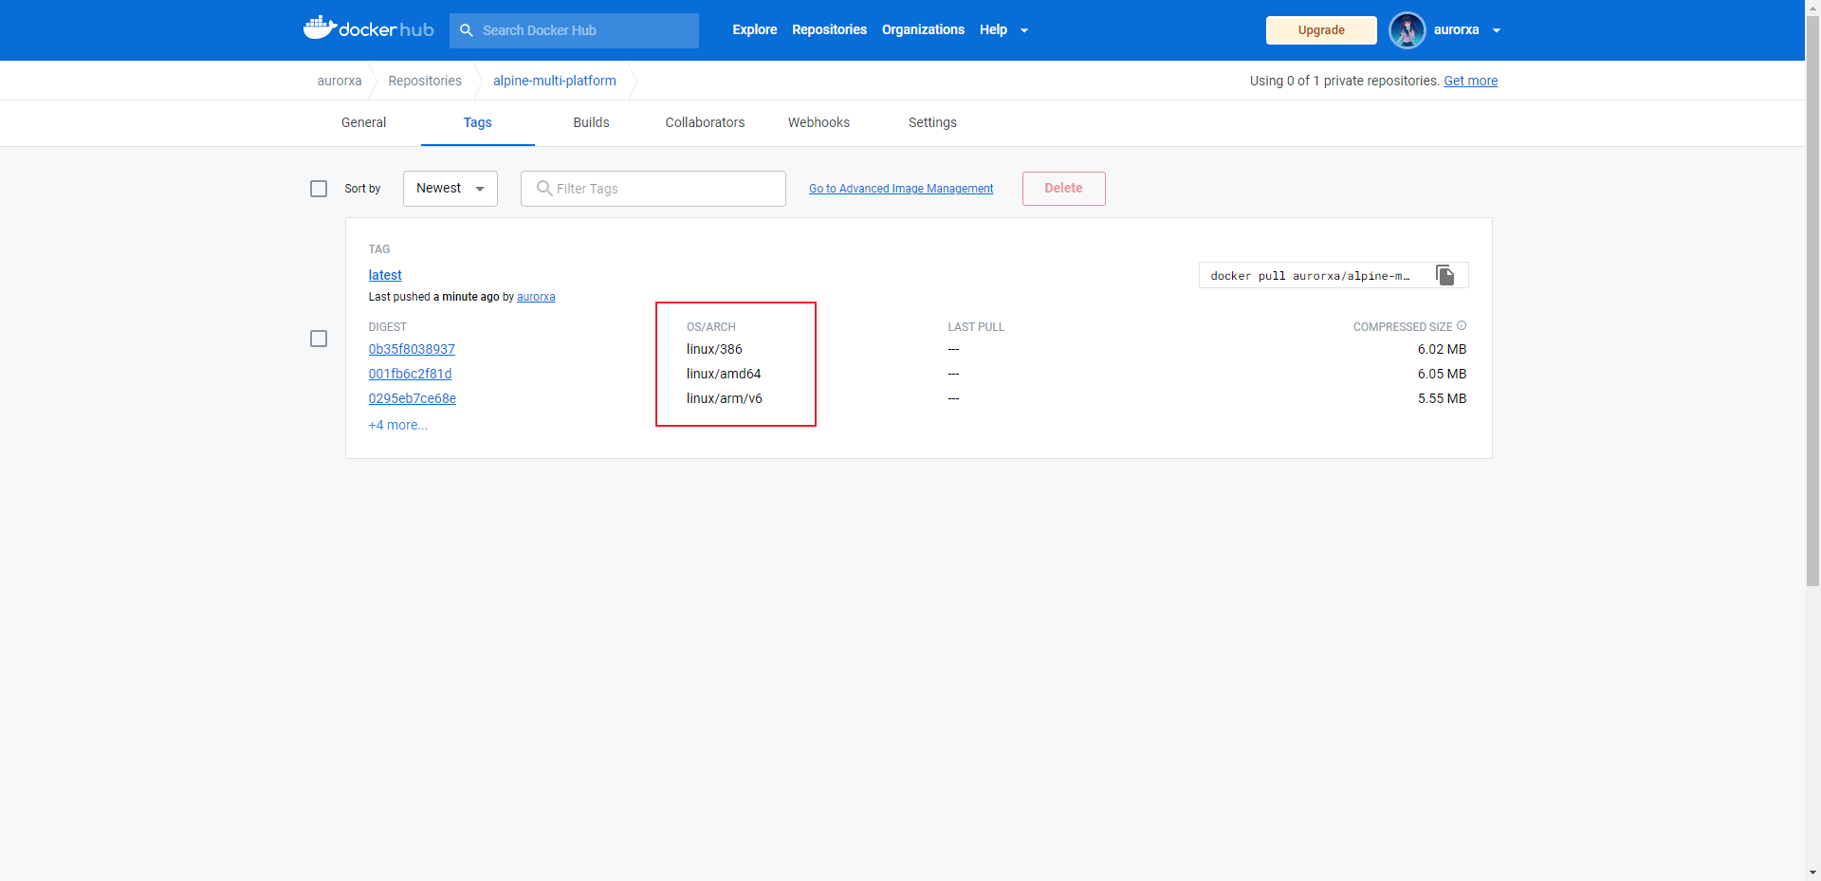Click the linux/arm/v6 architecture entry
1821x881 pixels.
tap(725, 398)
